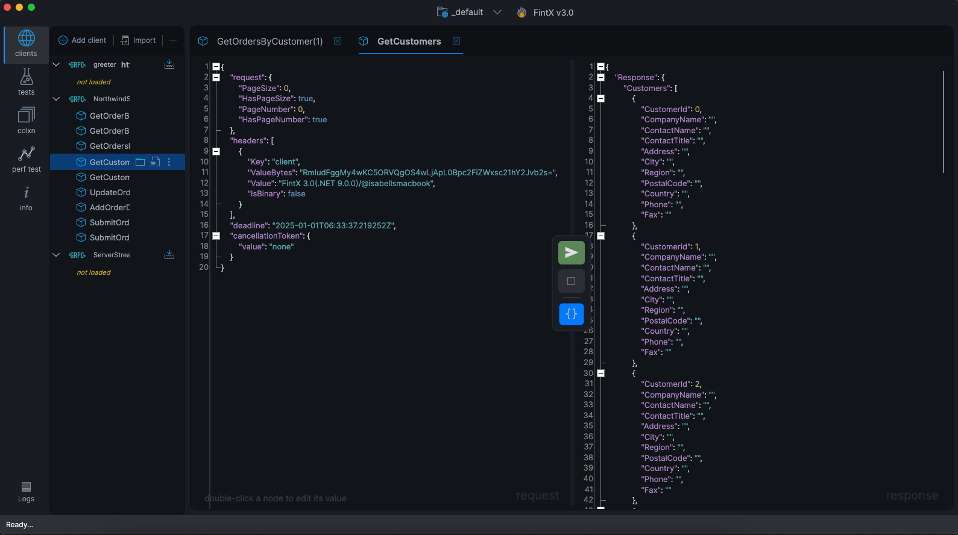Click the Ready... status bar text

(19, 525)
